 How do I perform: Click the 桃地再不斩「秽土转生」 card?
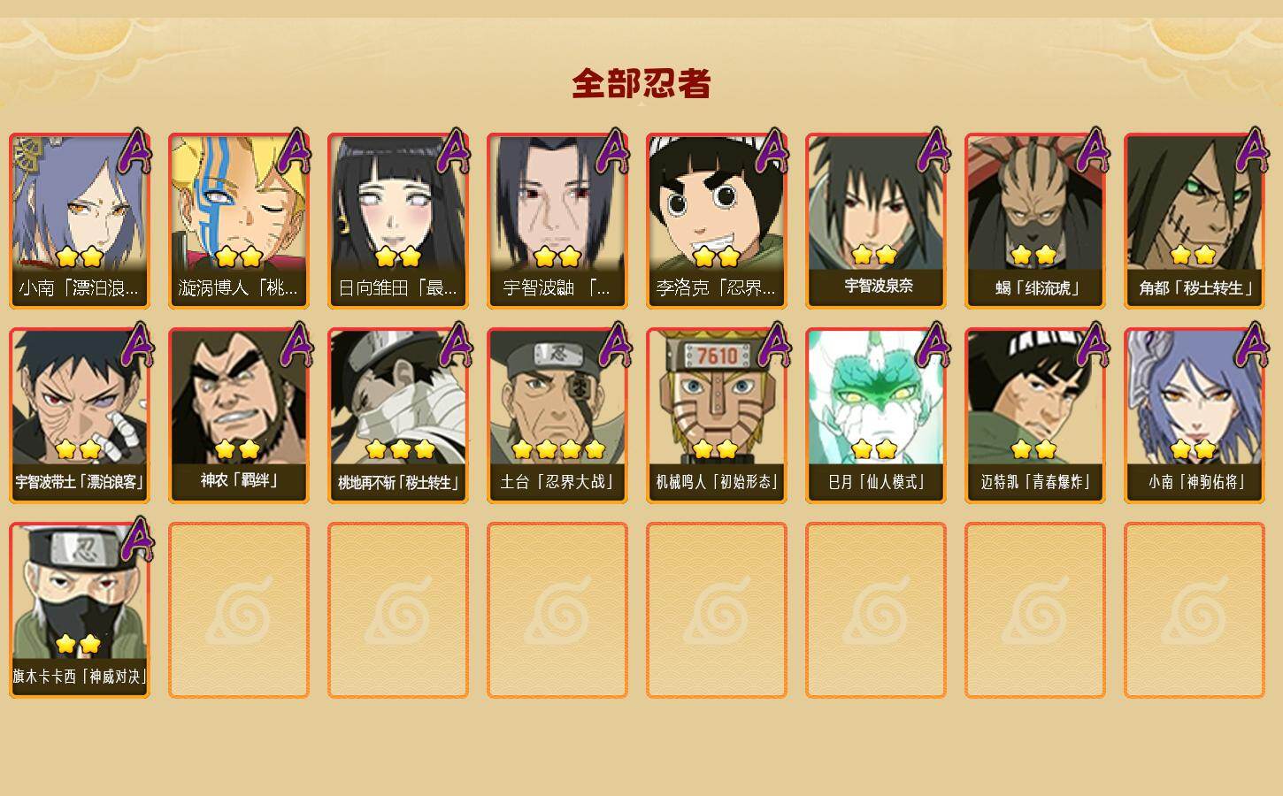coord(398,416)
